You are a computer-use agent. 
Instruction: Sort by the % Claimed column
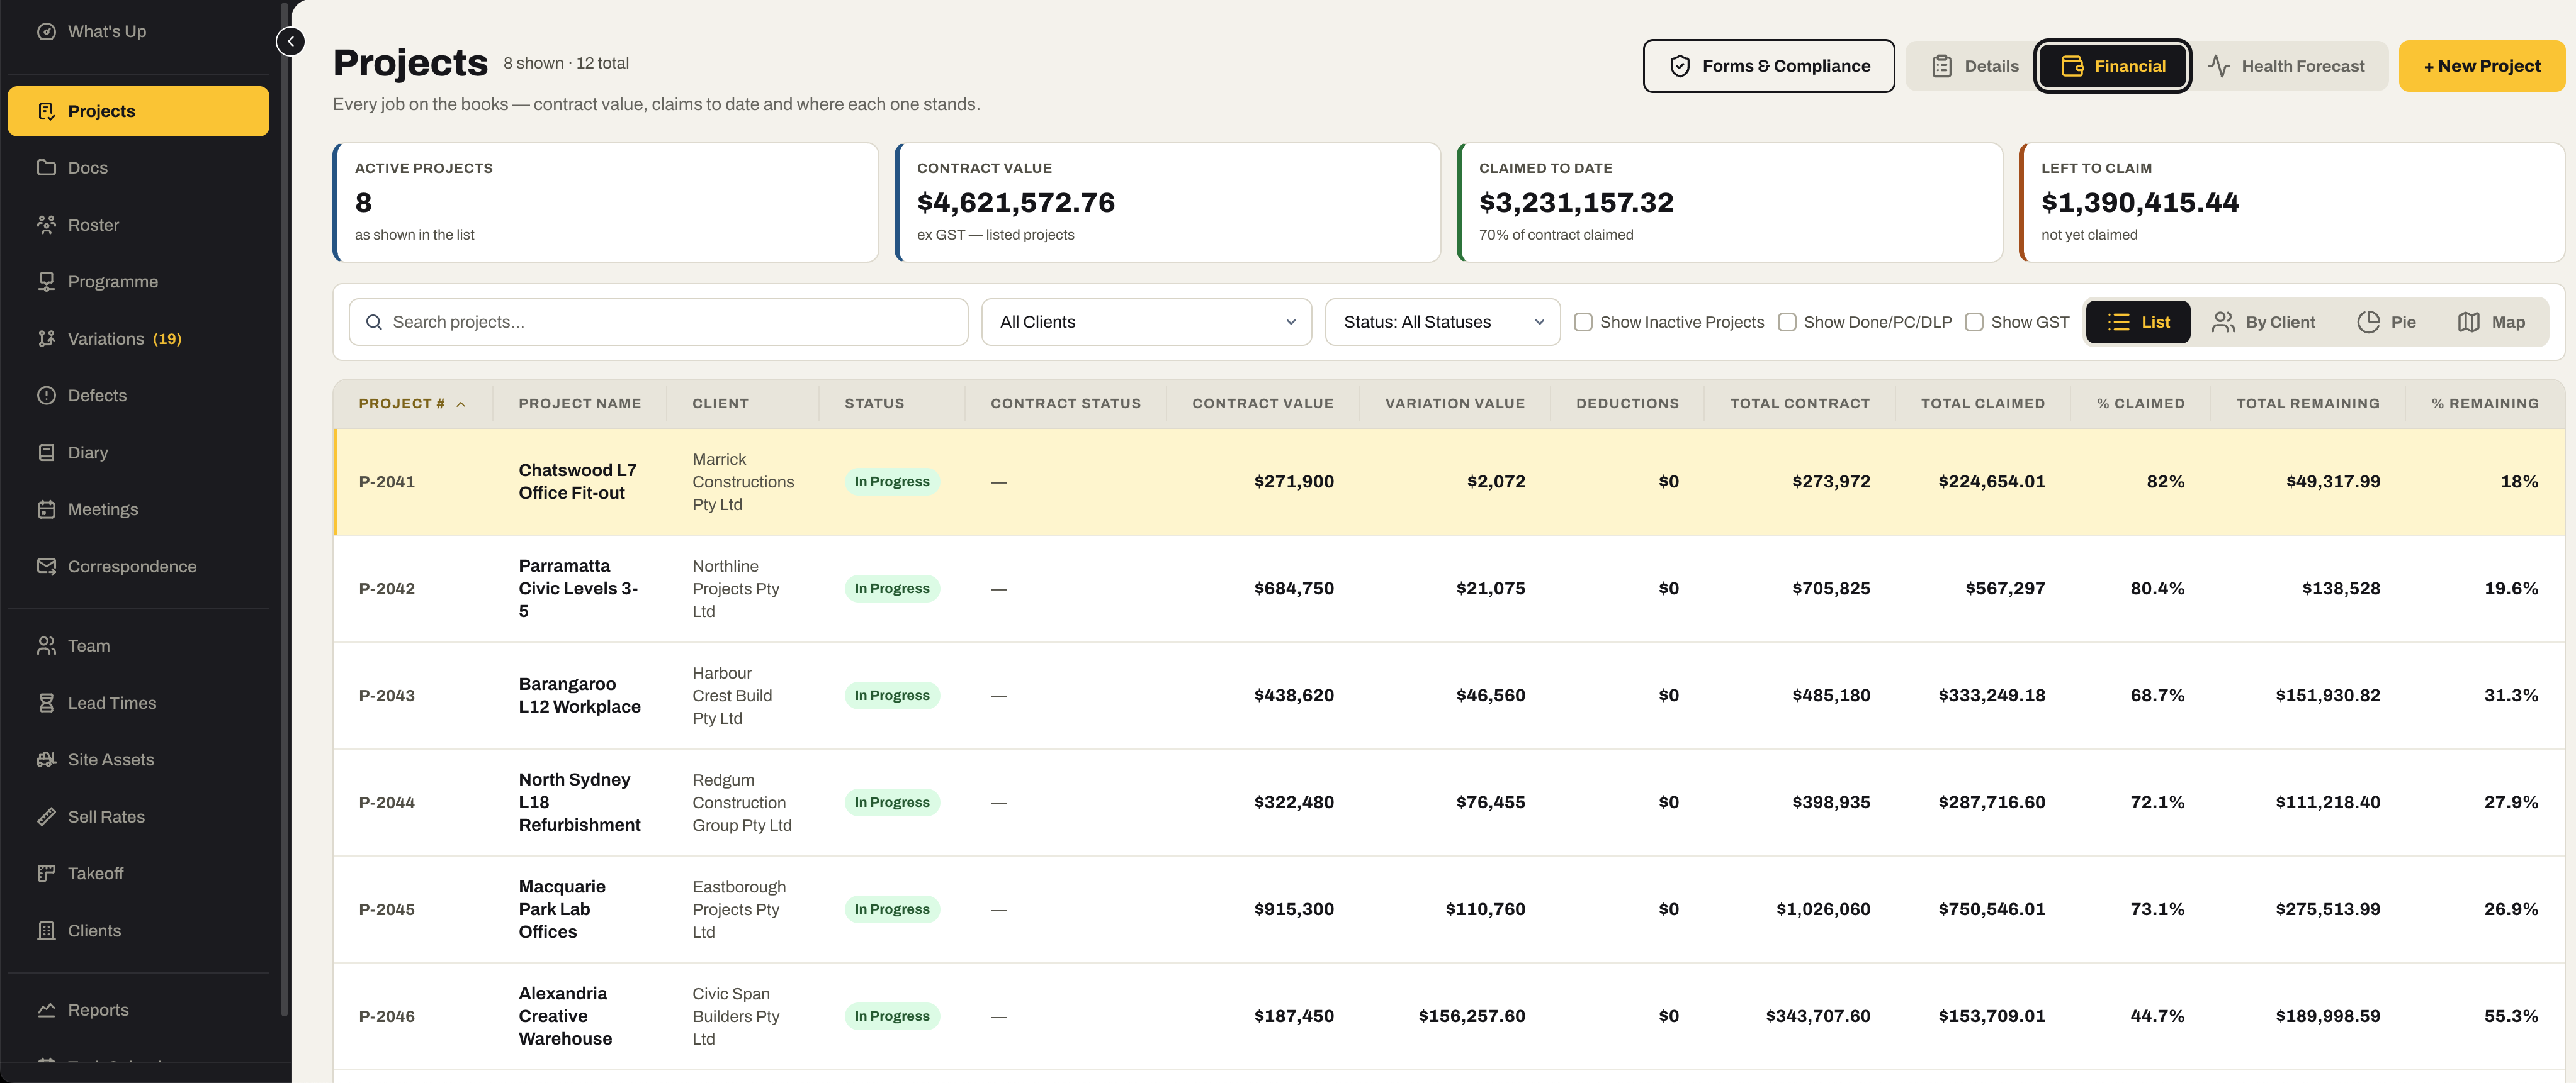point(2140,404)
